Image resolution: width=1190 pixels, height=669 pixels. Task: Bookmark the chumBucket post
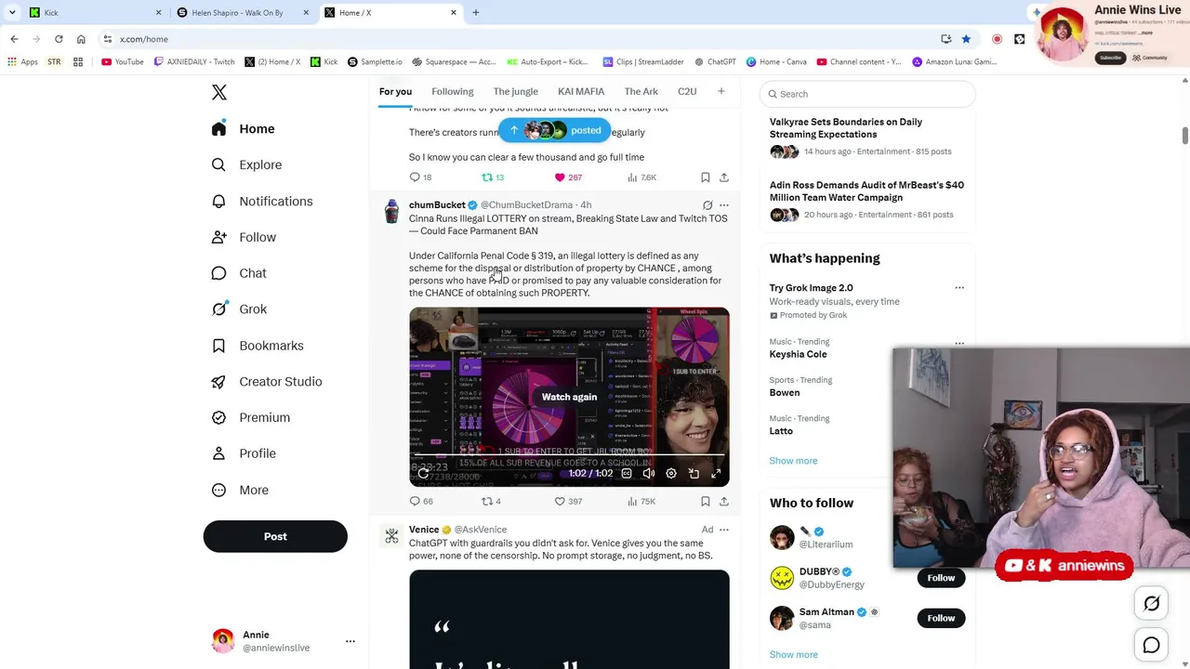(706, 502)
